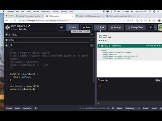Open HTML editor settings gear
The image size is (162, 121).
point(7,35)
